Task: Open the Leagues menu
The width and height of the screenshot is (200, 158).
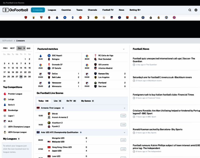Action: point(52,10)
